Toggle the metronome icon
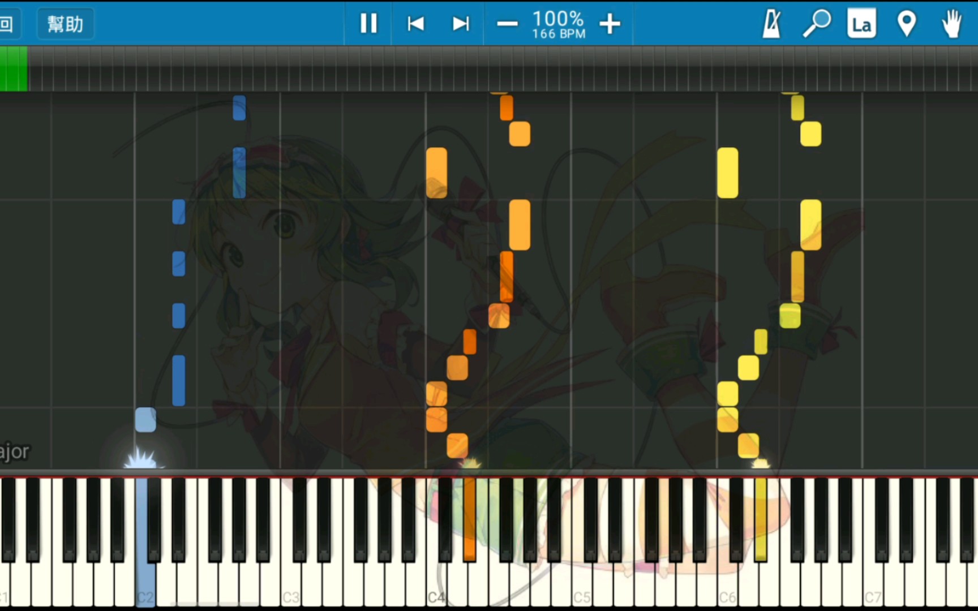Image resolution: width=978 pixels, height=611 pixels. 772,24
